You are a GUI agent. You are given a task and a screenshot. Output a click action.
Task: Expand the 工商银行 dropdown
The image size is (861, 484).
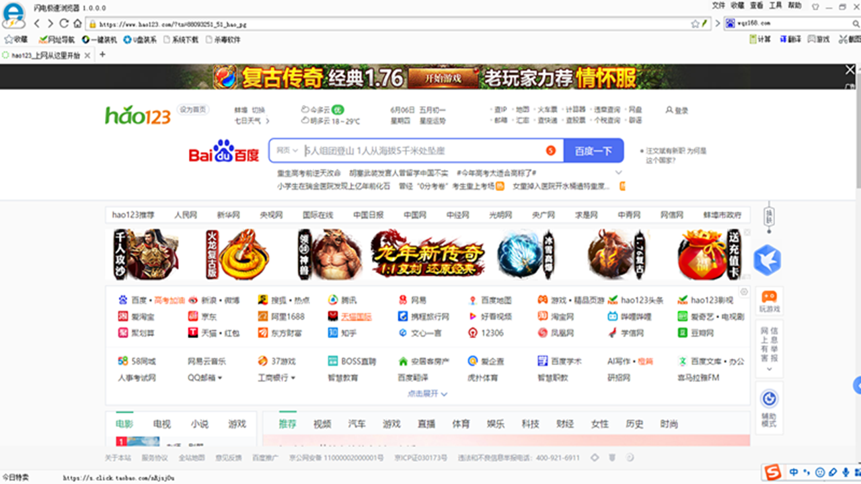click(x=276, y=378)
